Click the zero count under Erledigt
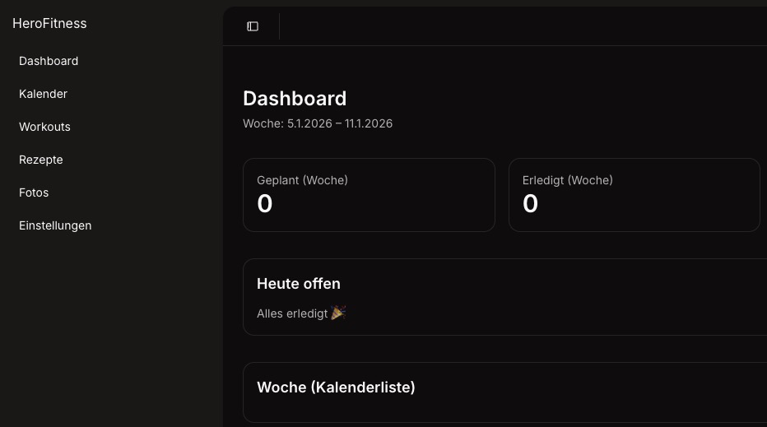767x427 pixels. click(530, 204)
